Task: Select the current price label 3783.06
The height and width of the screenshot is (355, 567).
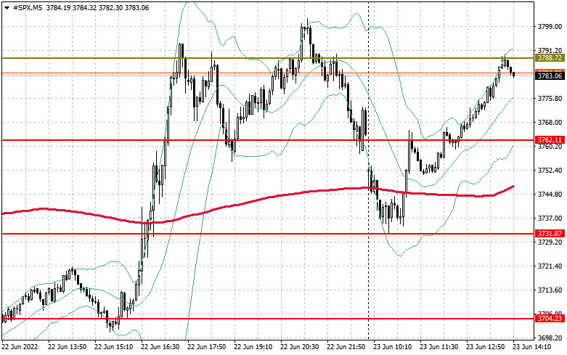Action: click(550, 76)
